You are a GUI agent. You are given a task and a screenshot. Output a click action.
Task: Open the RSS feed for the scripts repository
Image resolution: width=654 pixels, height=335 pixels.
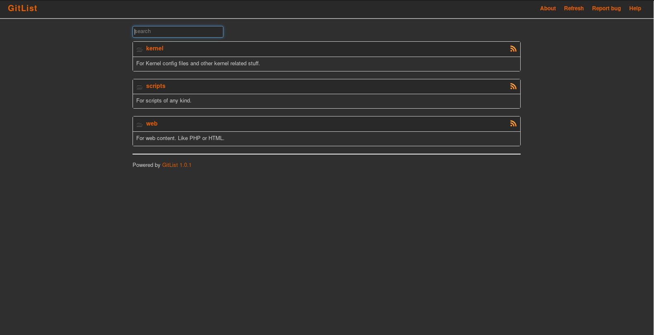point(513,86)
